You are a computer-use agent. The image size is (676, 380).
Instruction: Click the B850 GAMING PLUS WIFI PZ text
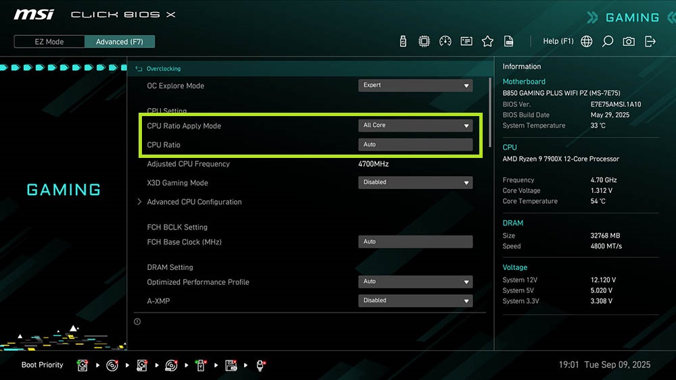click(561, 93)
